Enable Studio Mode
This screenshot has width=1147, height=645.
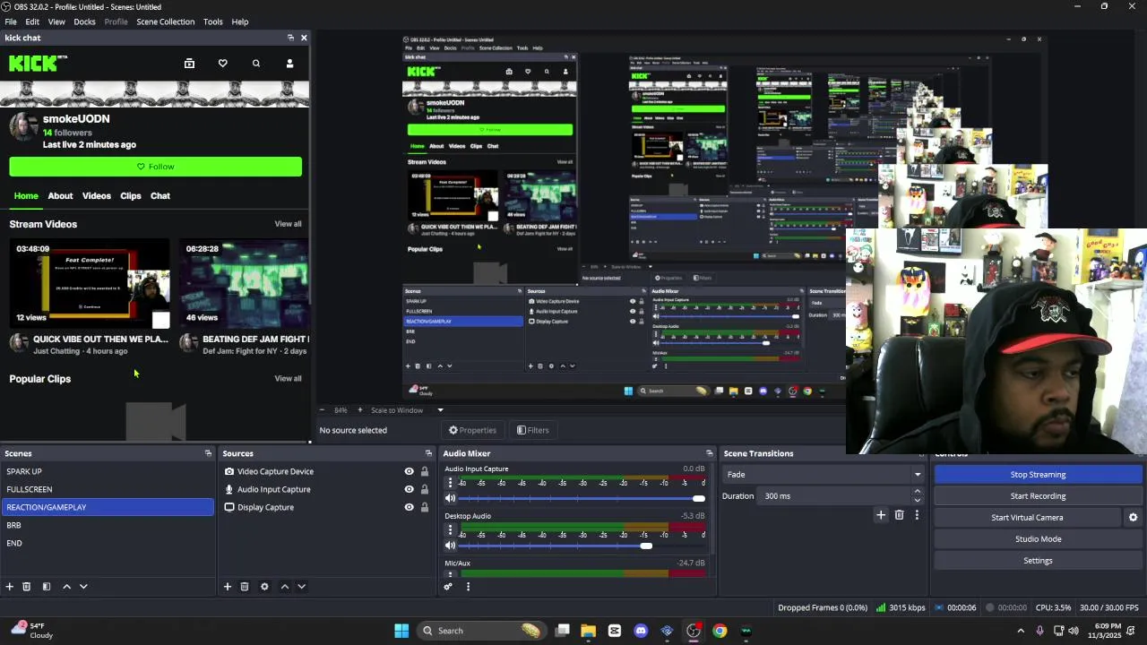point(1038,539)
